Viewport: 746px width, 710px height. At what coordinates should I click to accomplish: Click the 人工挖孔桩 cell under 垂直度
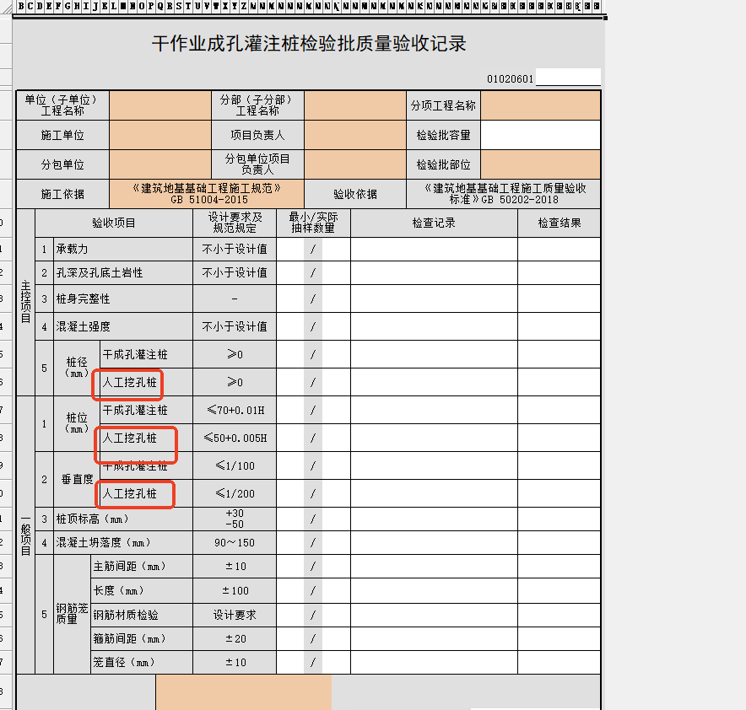pos(130,494)
